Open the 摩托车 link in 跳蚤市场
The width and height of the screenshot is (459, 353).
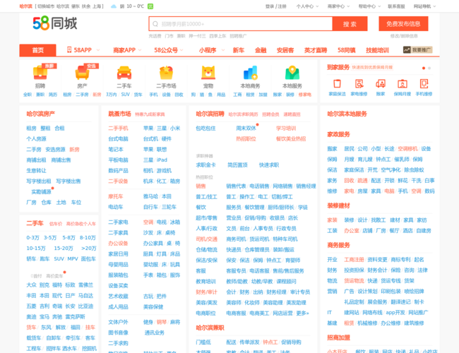coord(116,196)
